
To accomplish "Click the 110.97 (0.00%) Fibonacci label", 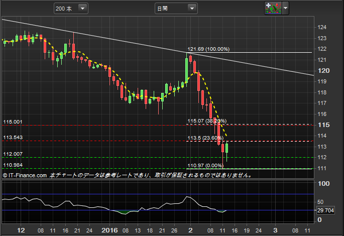I will [x=205, y=166].
